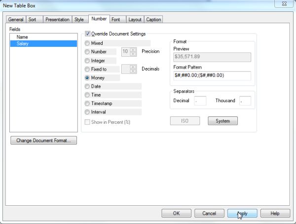296x224 pixels.
Task: Click the Apply button
Action: [x=242, y=213]
